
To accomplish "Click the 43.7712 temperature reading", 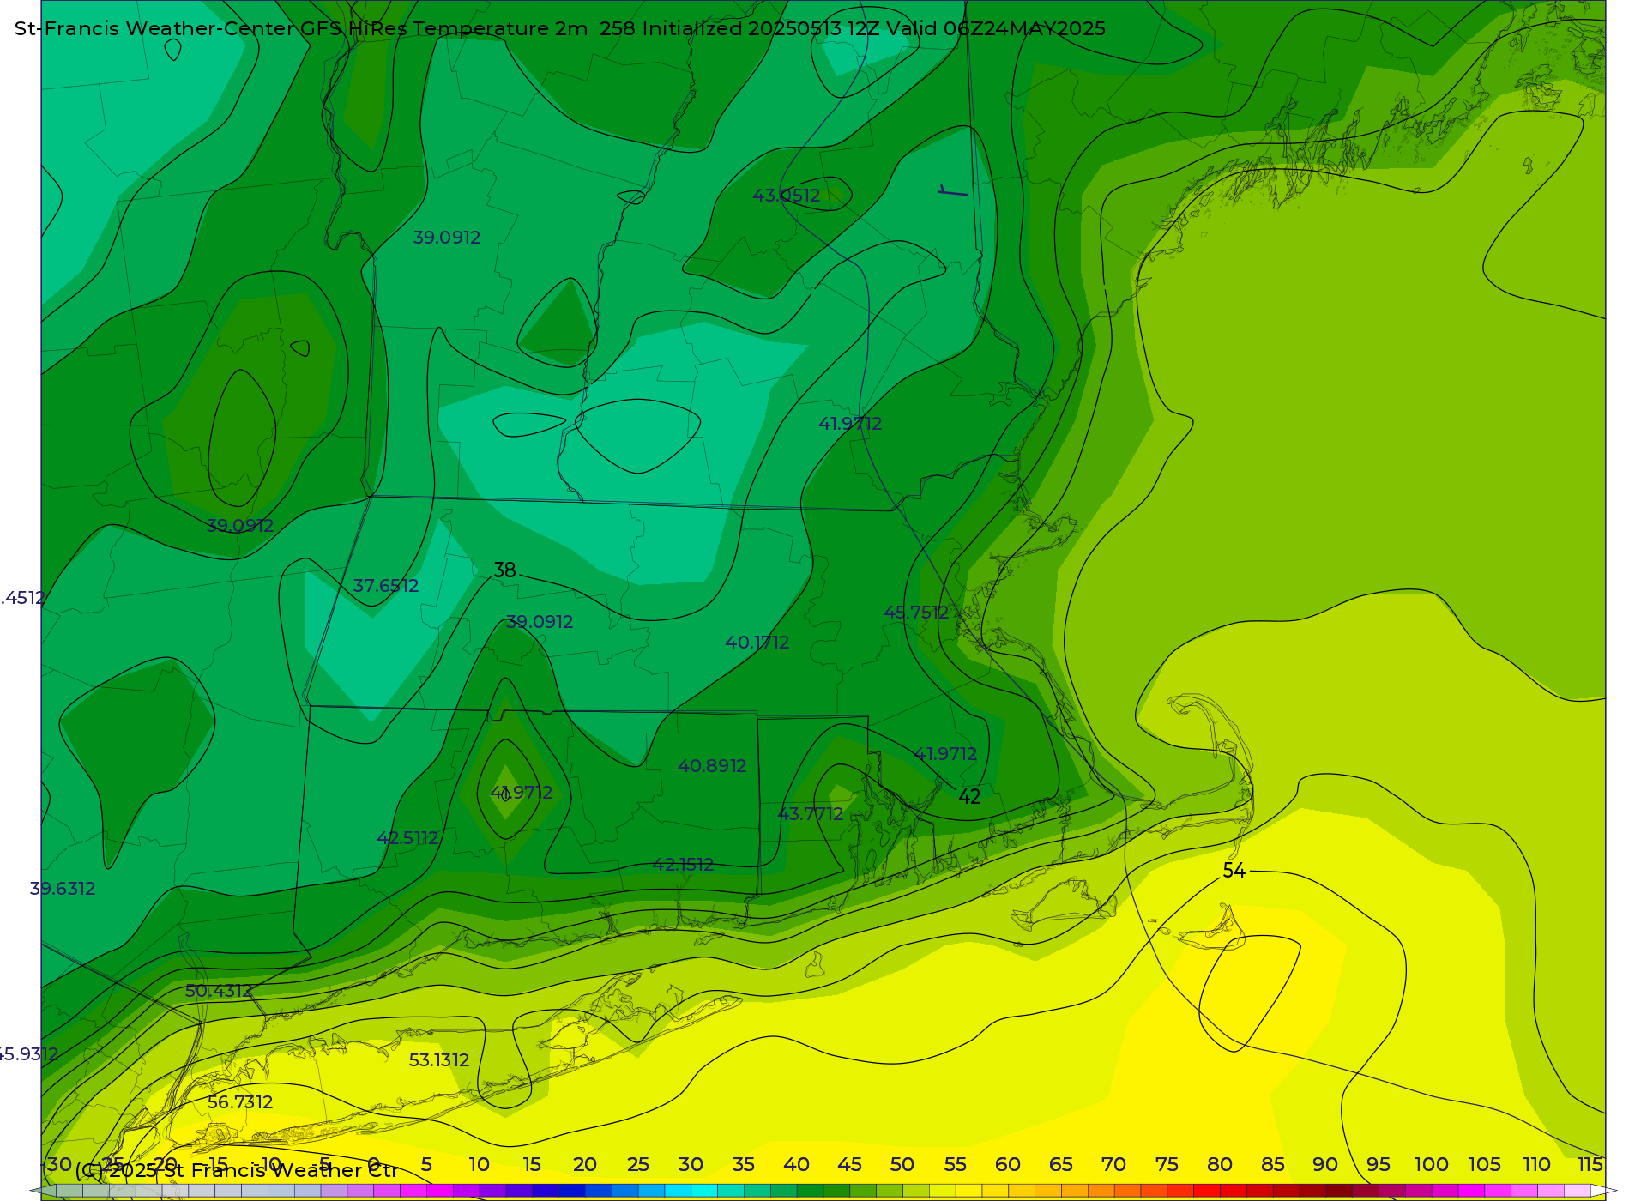I will (x=811, y=814).
